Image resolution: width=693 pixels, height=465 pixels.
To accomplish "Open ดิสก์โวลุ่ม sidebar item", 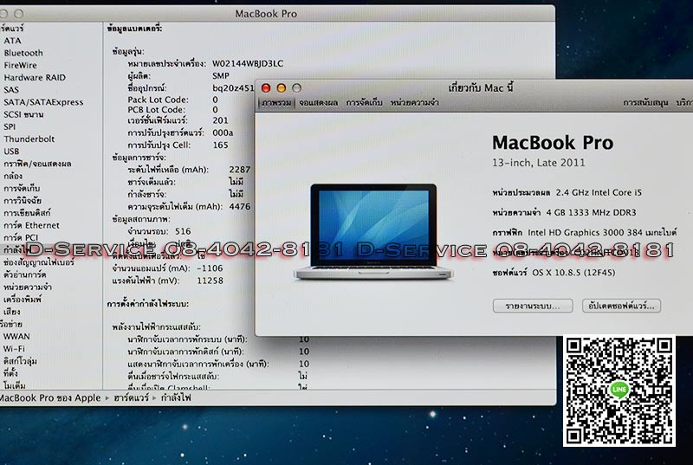I will (20, 361).
